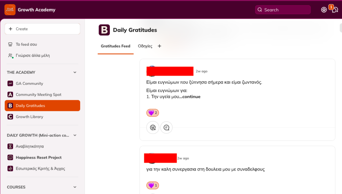342x194 pixels.
Task: Add a new tab with plus icon
Action: point(159,46)
